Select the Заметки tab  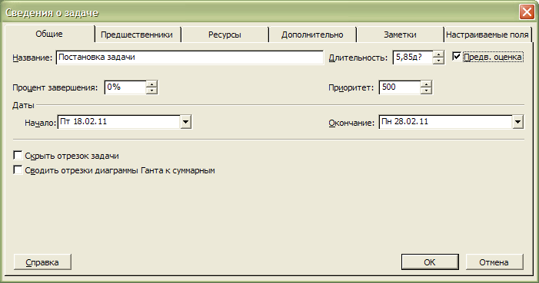point(400,35)
